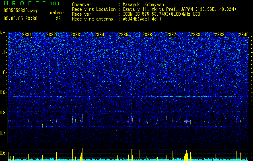Screen dimensions: 253x161
Task: Click the long meteor echo near 2338
Action: (x=187, y=121)
